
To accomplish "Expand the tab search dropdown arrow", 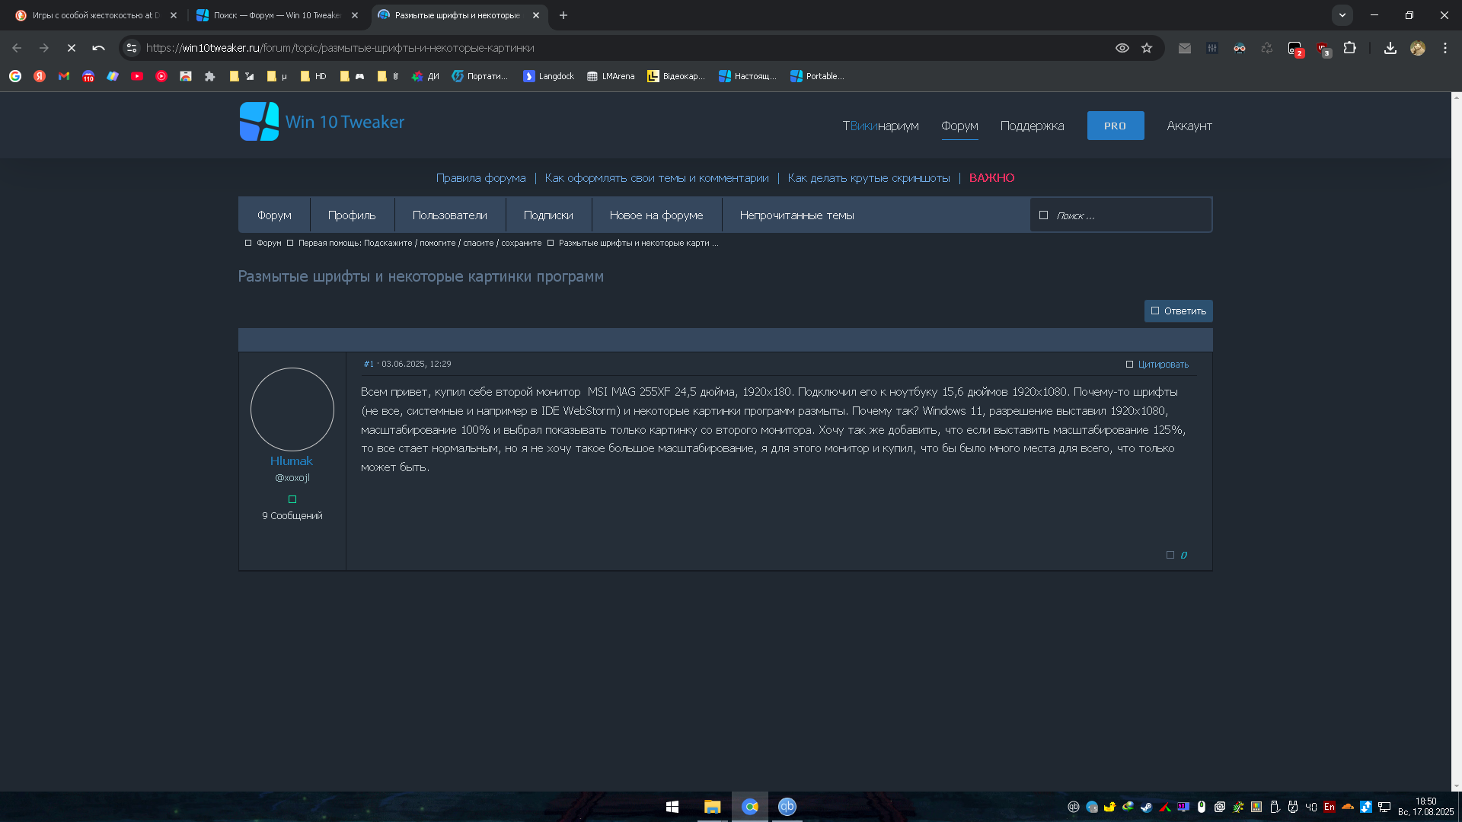I will pos(1342,15).
